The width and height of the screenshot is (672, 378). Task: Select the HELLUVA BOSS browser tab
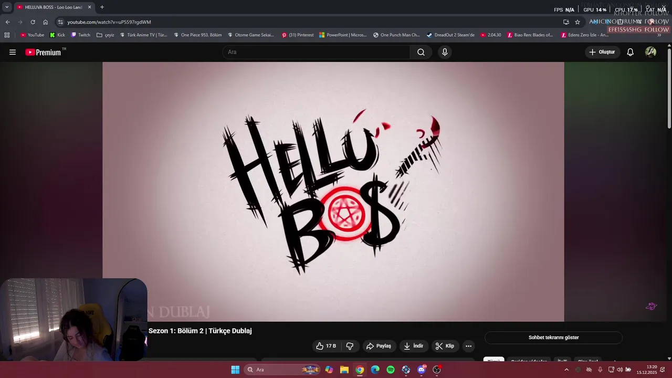click(54, 7)
